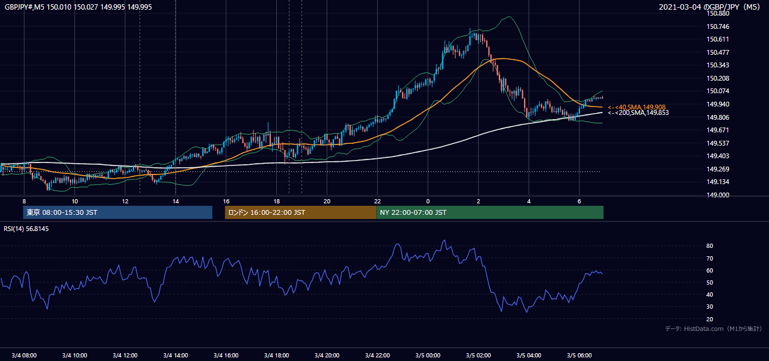Click the 3/5 02:00 bottom time label
The height and width of the screenshot is (361, 769).
[x=478, y=355]
